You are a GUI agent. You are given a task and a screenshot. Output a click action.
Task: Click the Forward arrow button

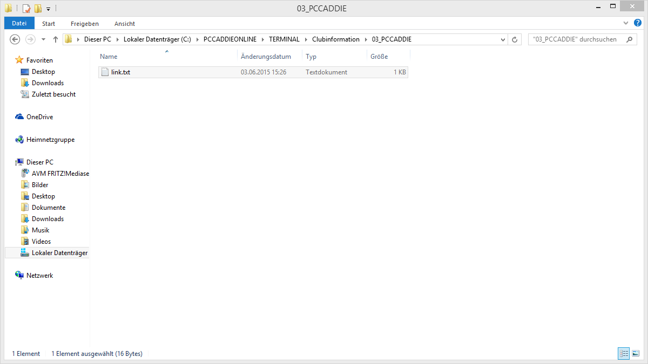(x=30, y=39)
